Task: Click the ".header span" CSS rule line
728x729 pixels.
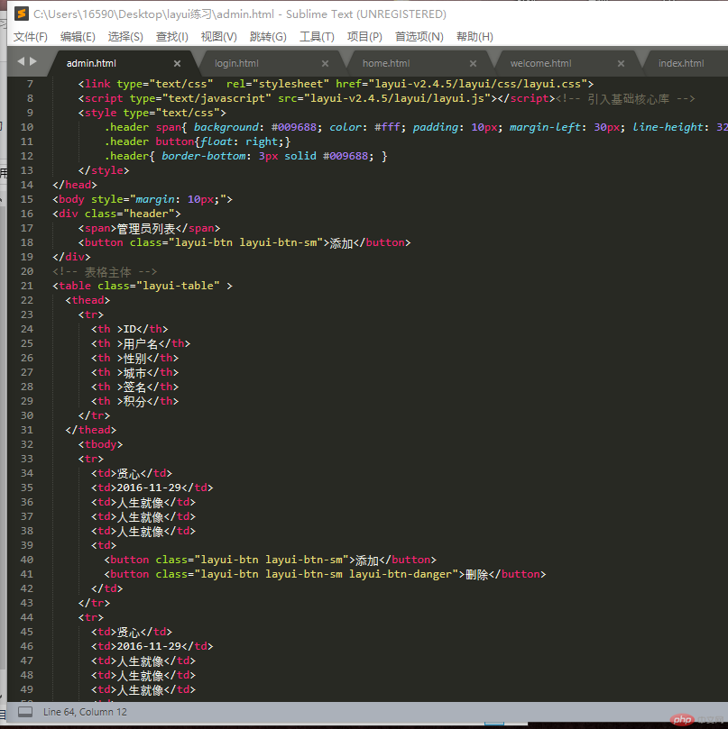Action: [416, 127]
